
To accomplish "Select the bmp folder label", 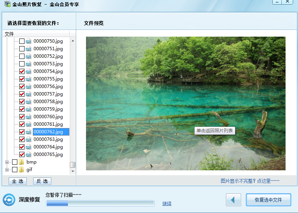I will [31, 162].
